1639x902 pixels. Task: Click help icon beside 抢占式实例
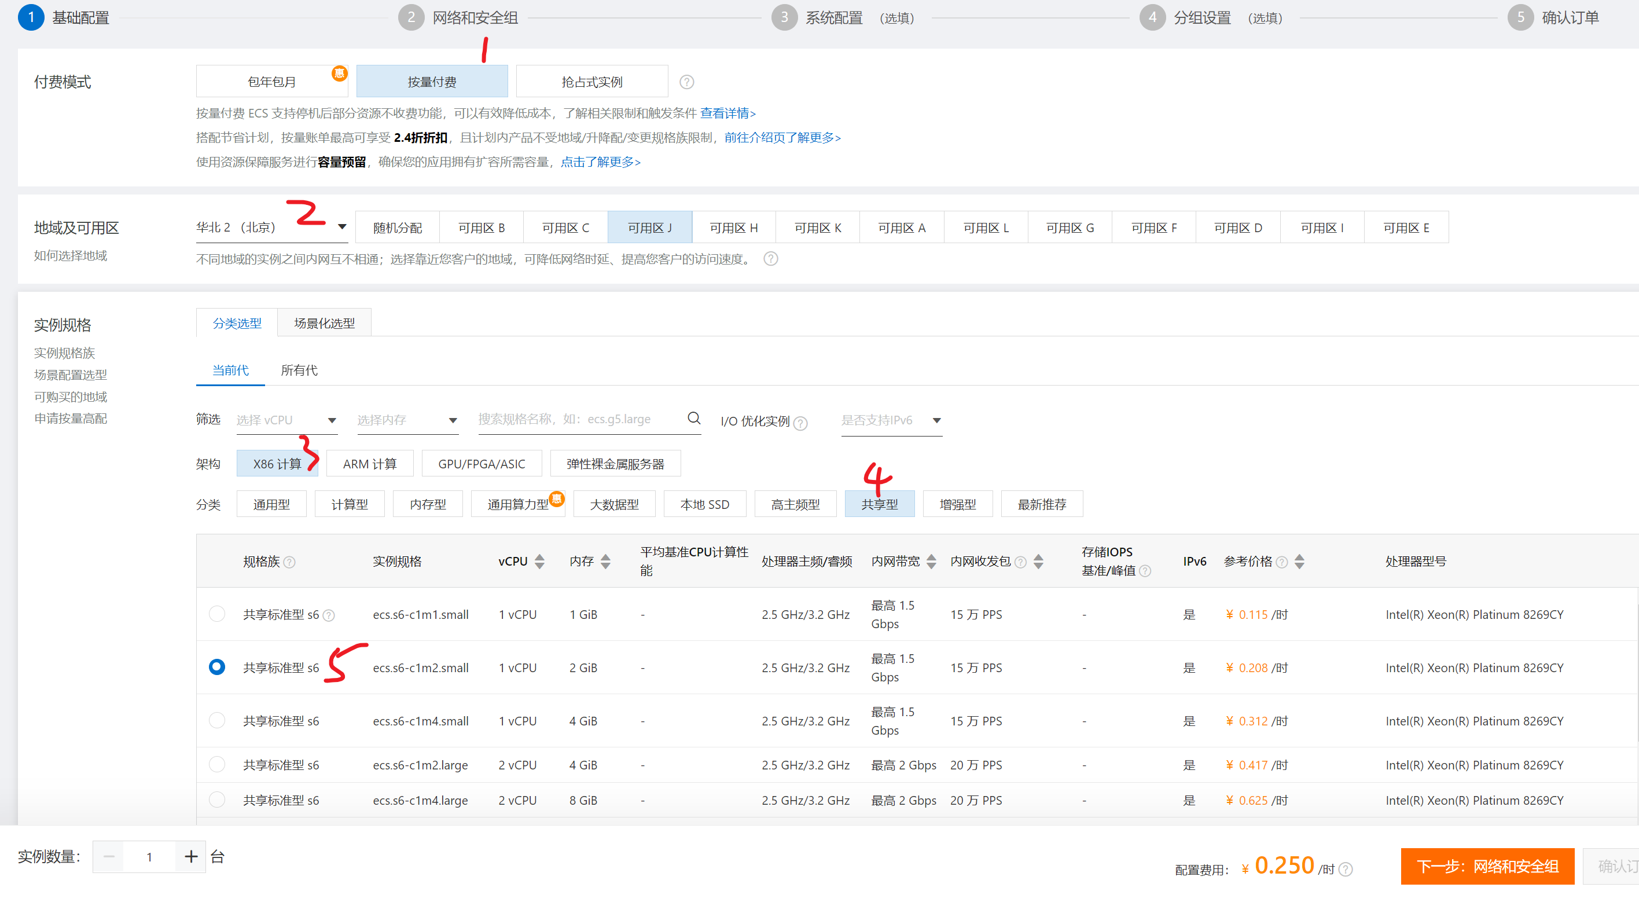[x=686, y=82]
